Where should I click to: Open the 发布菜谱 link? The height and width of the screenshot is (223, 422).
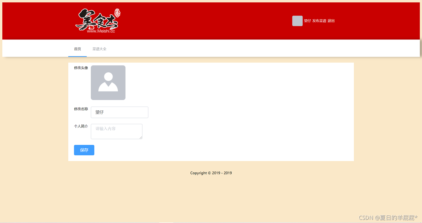point(319,21)
